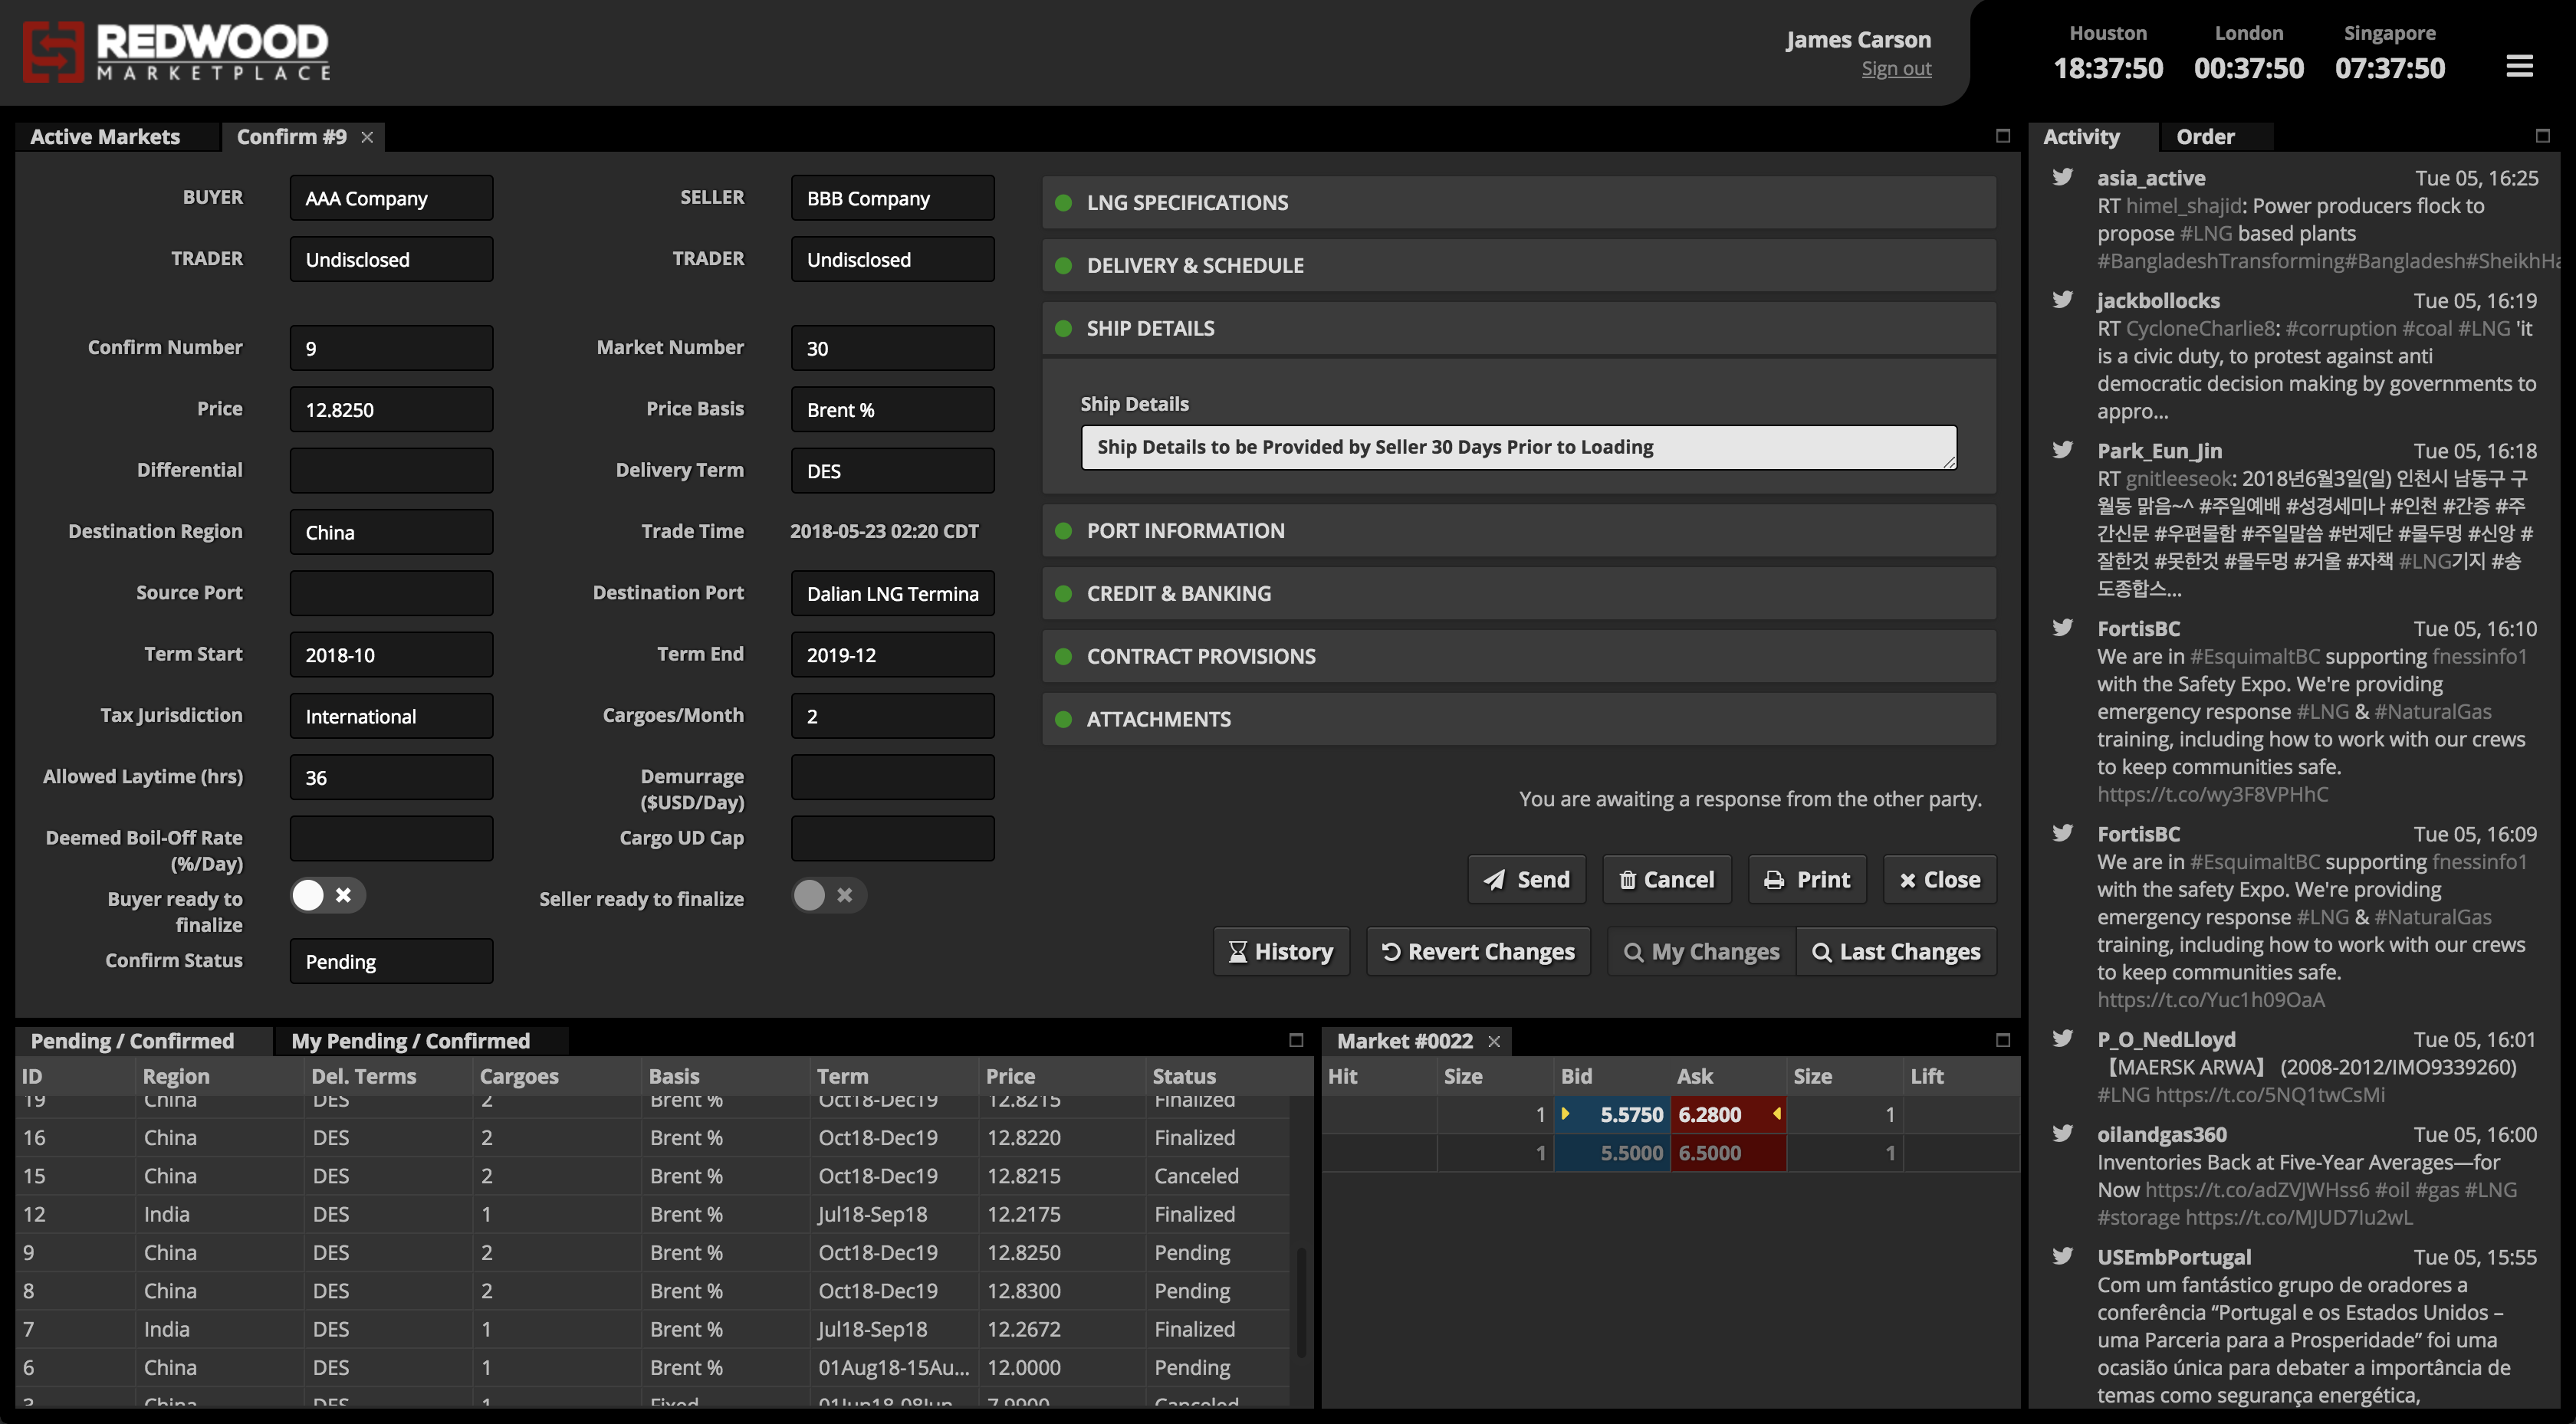Click the Allowed Laytime field

point(391,777)
